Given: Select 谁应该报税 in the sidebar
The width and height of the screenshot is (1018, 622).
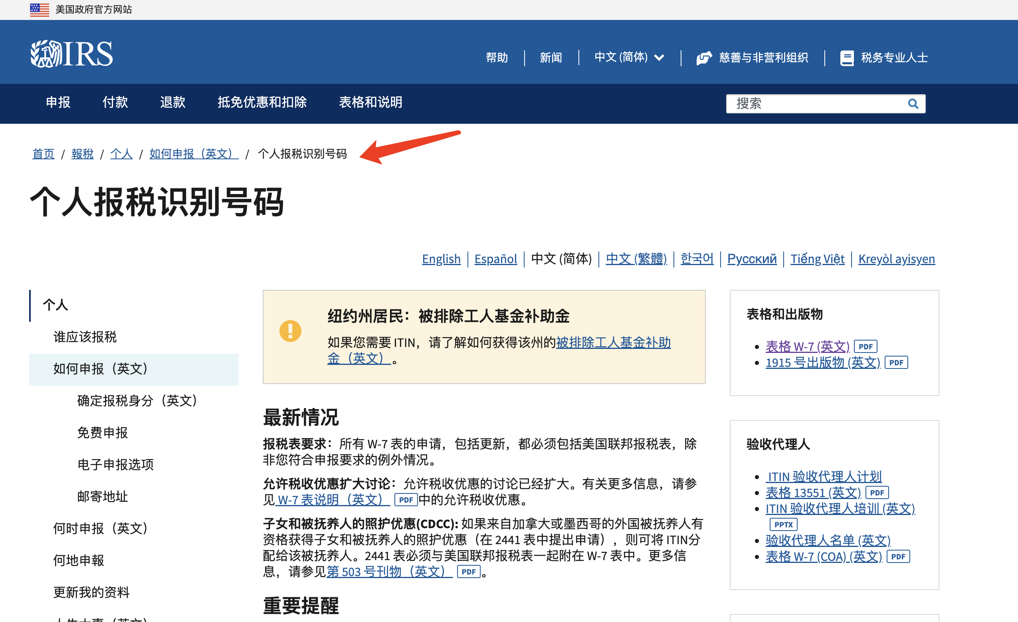Looking at the screenshot, I should (84, 337).
